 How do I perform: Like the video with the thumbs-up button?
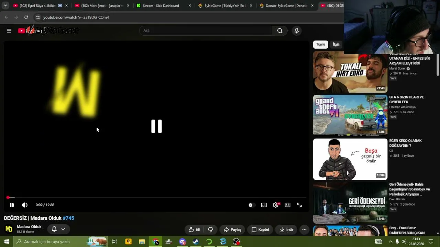pos(194,230)
